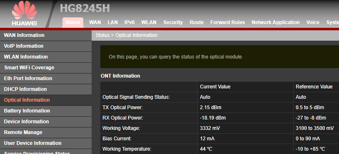Open the Security tab
The height and width of the screenshot is (154, 339).
[x=173, y=22]
